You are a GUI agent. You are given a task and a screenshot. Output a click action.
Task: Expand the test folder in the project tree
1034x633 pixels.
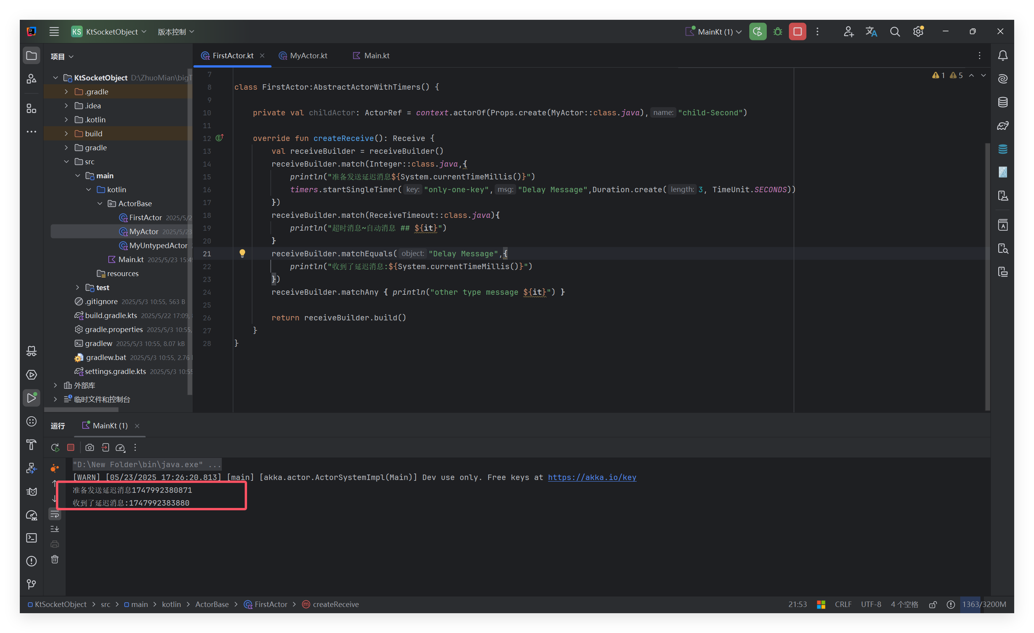pyautogui.click(x=78, y=287)
